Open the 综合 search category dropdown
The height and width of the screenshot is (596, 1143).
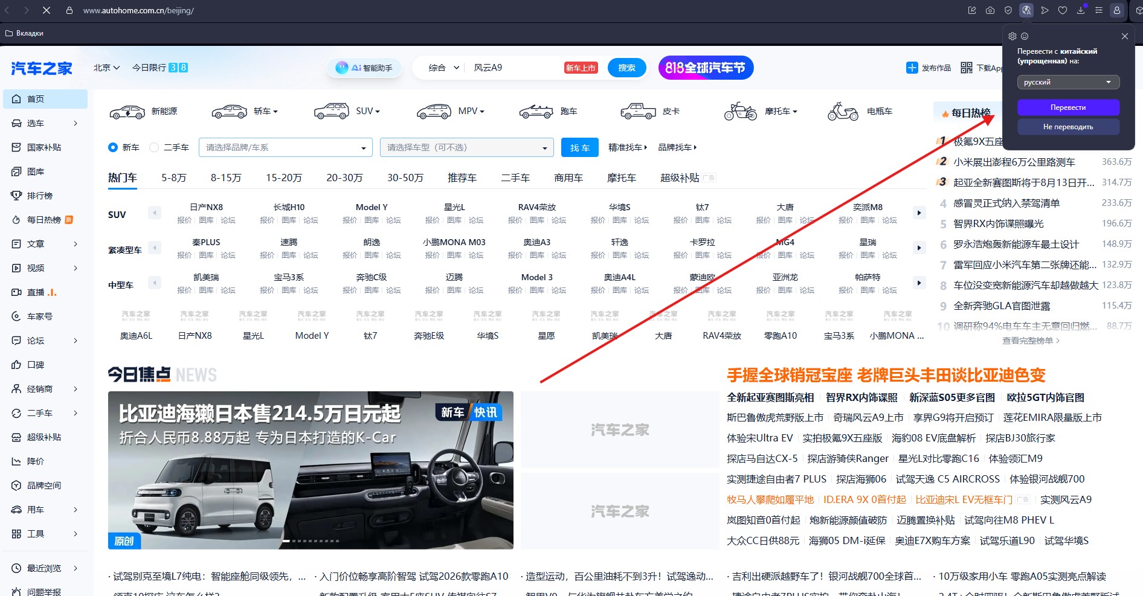point(444,68)
